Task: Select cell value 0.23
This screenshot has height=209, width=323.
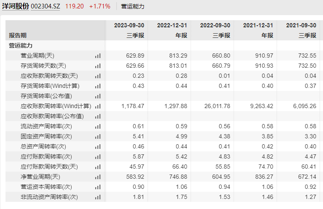Action: [x=138, y=76]
